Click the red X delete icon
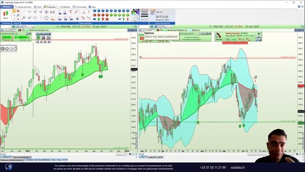The height and width of the screenshot is (172, 305). (x=18, y=19)
